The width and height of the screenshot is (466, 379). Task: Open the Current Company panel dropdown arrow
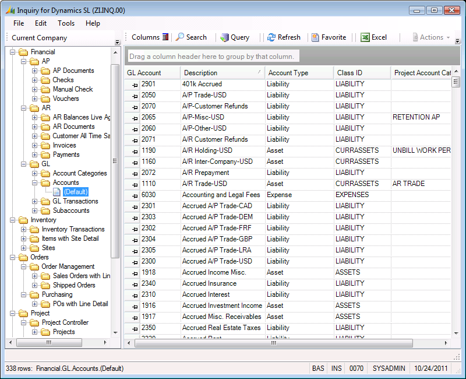click(117, 42)
